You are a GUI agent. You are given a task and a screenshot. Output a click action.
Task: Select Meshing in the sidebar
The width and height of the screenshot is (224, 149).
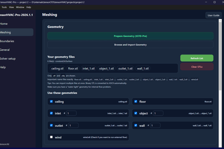pyautogui.click(x=16, y=32)
